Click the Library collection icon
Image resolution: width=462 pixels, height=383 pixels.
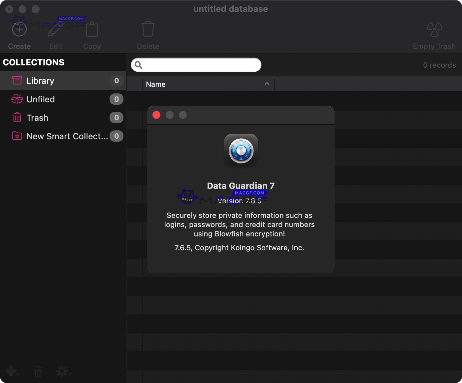coord(16,80)
